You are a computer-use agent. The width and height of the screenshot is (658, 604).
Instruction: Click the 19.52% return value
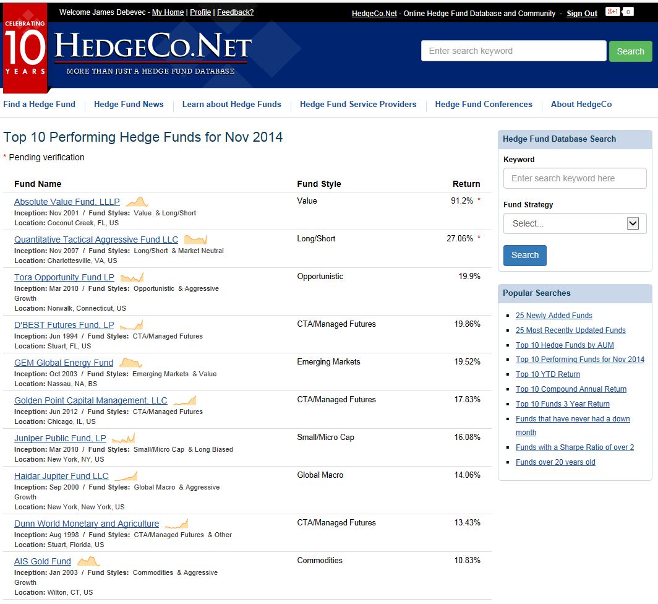(467, 361)
